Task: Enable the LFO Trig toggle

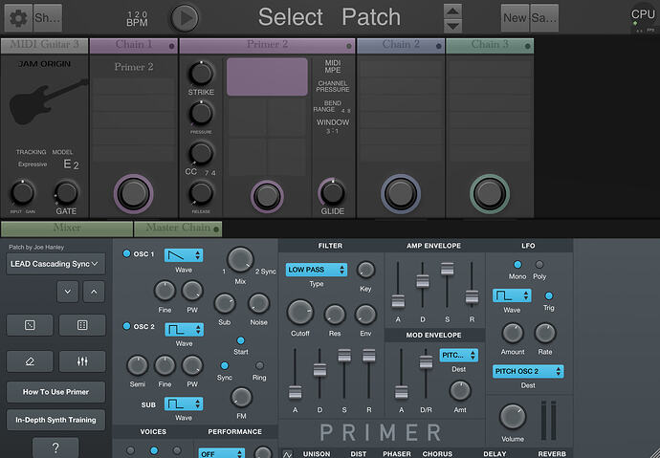Action: [x=548, y=295]
